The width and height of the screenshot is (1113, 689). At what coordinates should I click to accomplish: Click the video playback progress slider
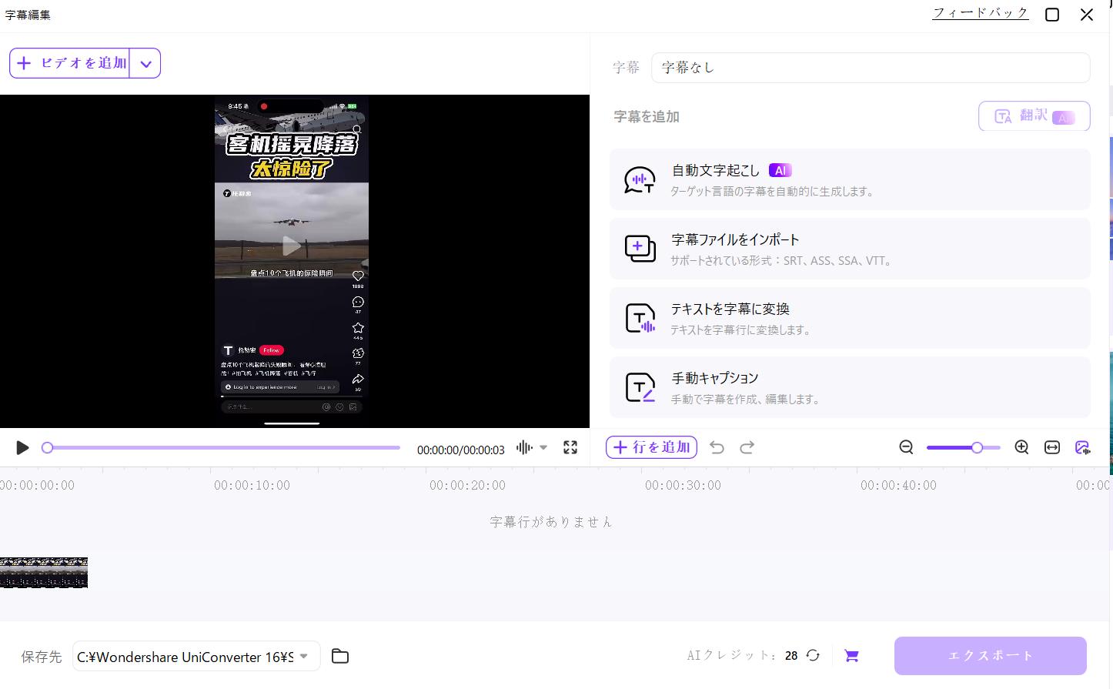coord(221,447)
